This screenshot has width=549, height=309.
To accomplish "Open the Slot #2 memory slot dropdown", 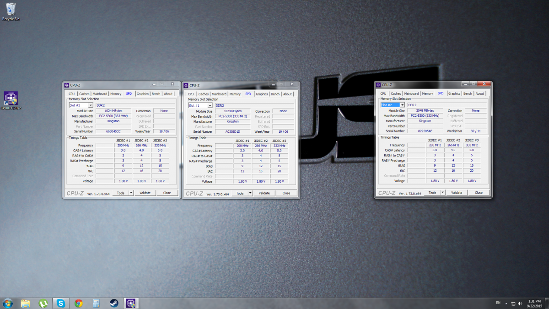I will pyautogui.click(x=403, y=105).
